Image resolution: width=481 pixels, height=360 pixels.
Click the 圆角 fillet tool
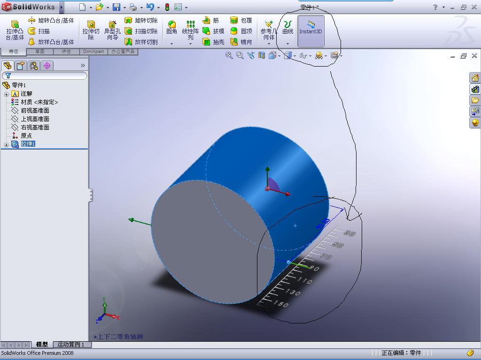click(x=171, y=27)
